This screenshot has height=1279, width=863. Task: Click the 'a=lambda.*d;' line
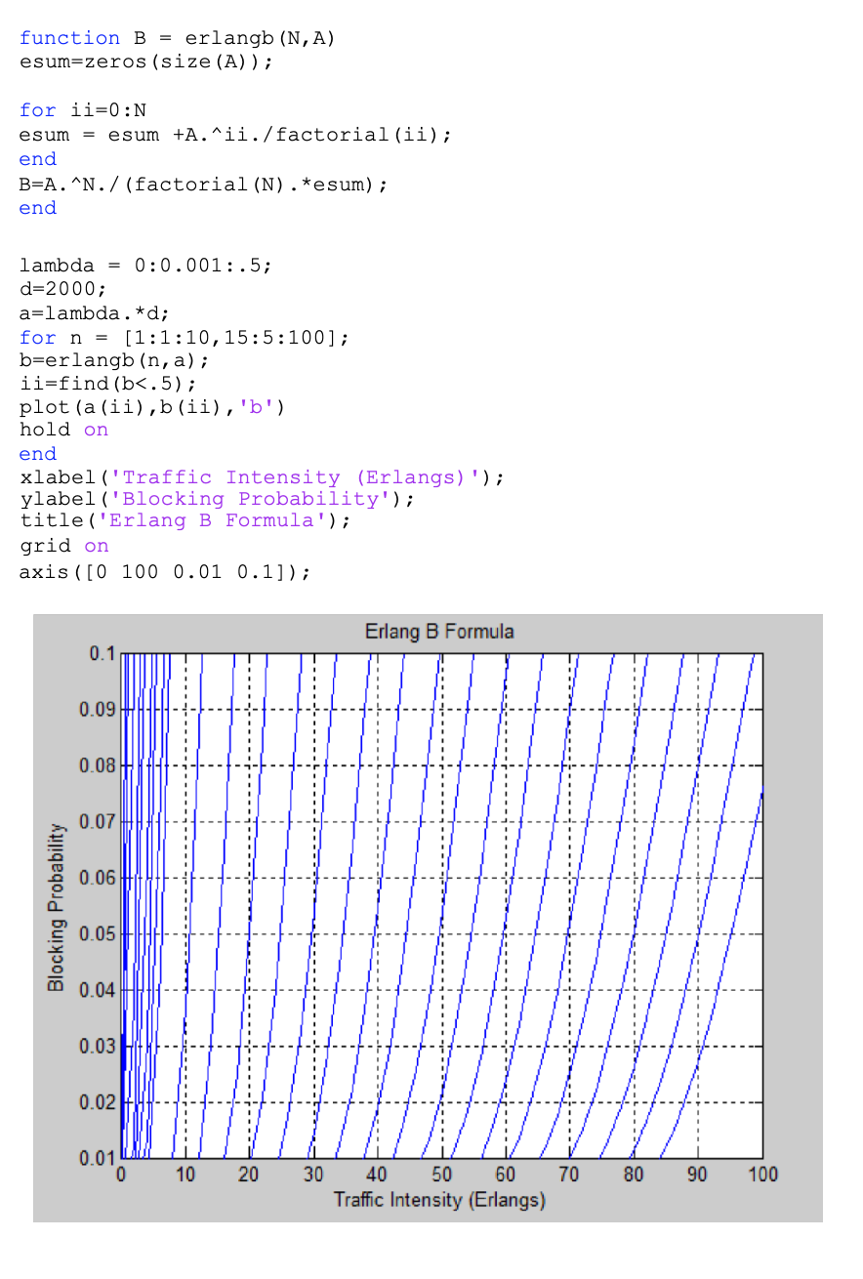95,313
